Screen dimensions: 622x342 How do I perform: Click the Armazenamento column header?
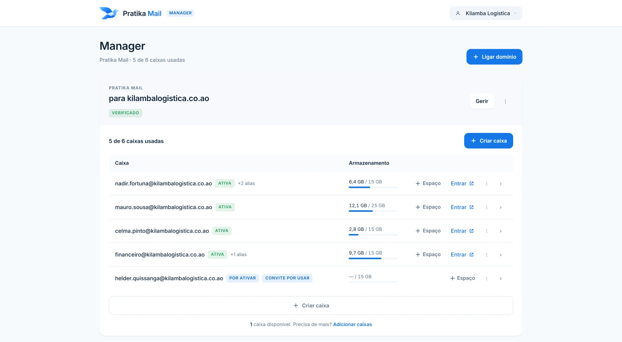(369, 163)
